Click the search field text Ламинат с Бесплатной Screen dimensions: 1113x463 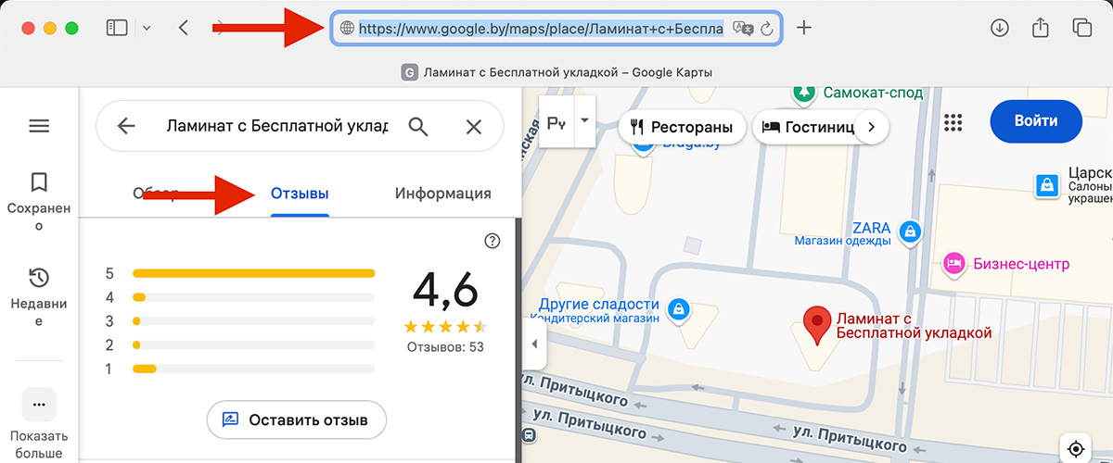pos(276,126)
